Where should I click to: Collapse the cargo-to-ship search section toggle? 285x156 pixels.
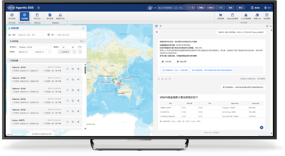point(82,41)
